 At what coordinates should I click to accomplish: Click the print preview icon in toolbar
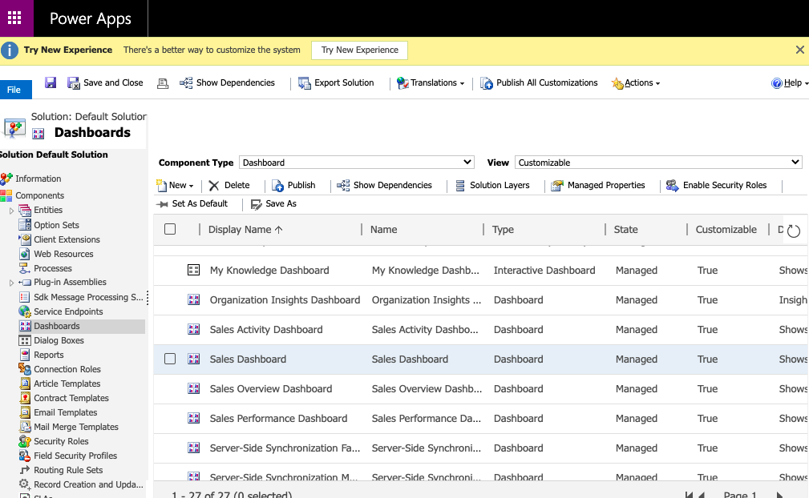pos(163,83)
